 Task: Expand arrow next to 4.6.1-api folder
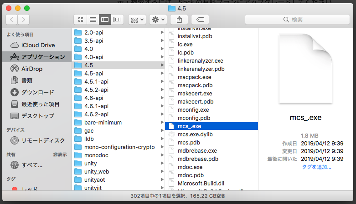click(162, 106)
